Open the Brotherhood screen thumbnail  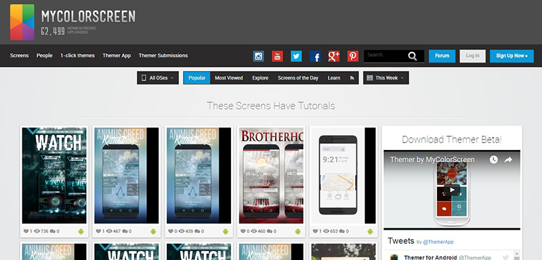[271, 176]
